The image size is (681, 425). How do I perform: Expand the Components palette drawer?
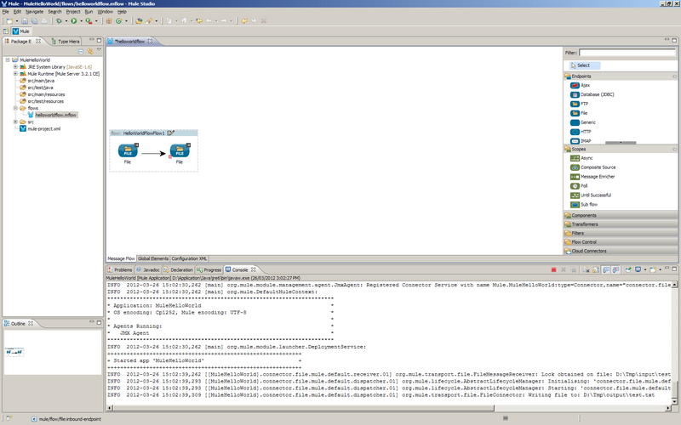point(621,215)
